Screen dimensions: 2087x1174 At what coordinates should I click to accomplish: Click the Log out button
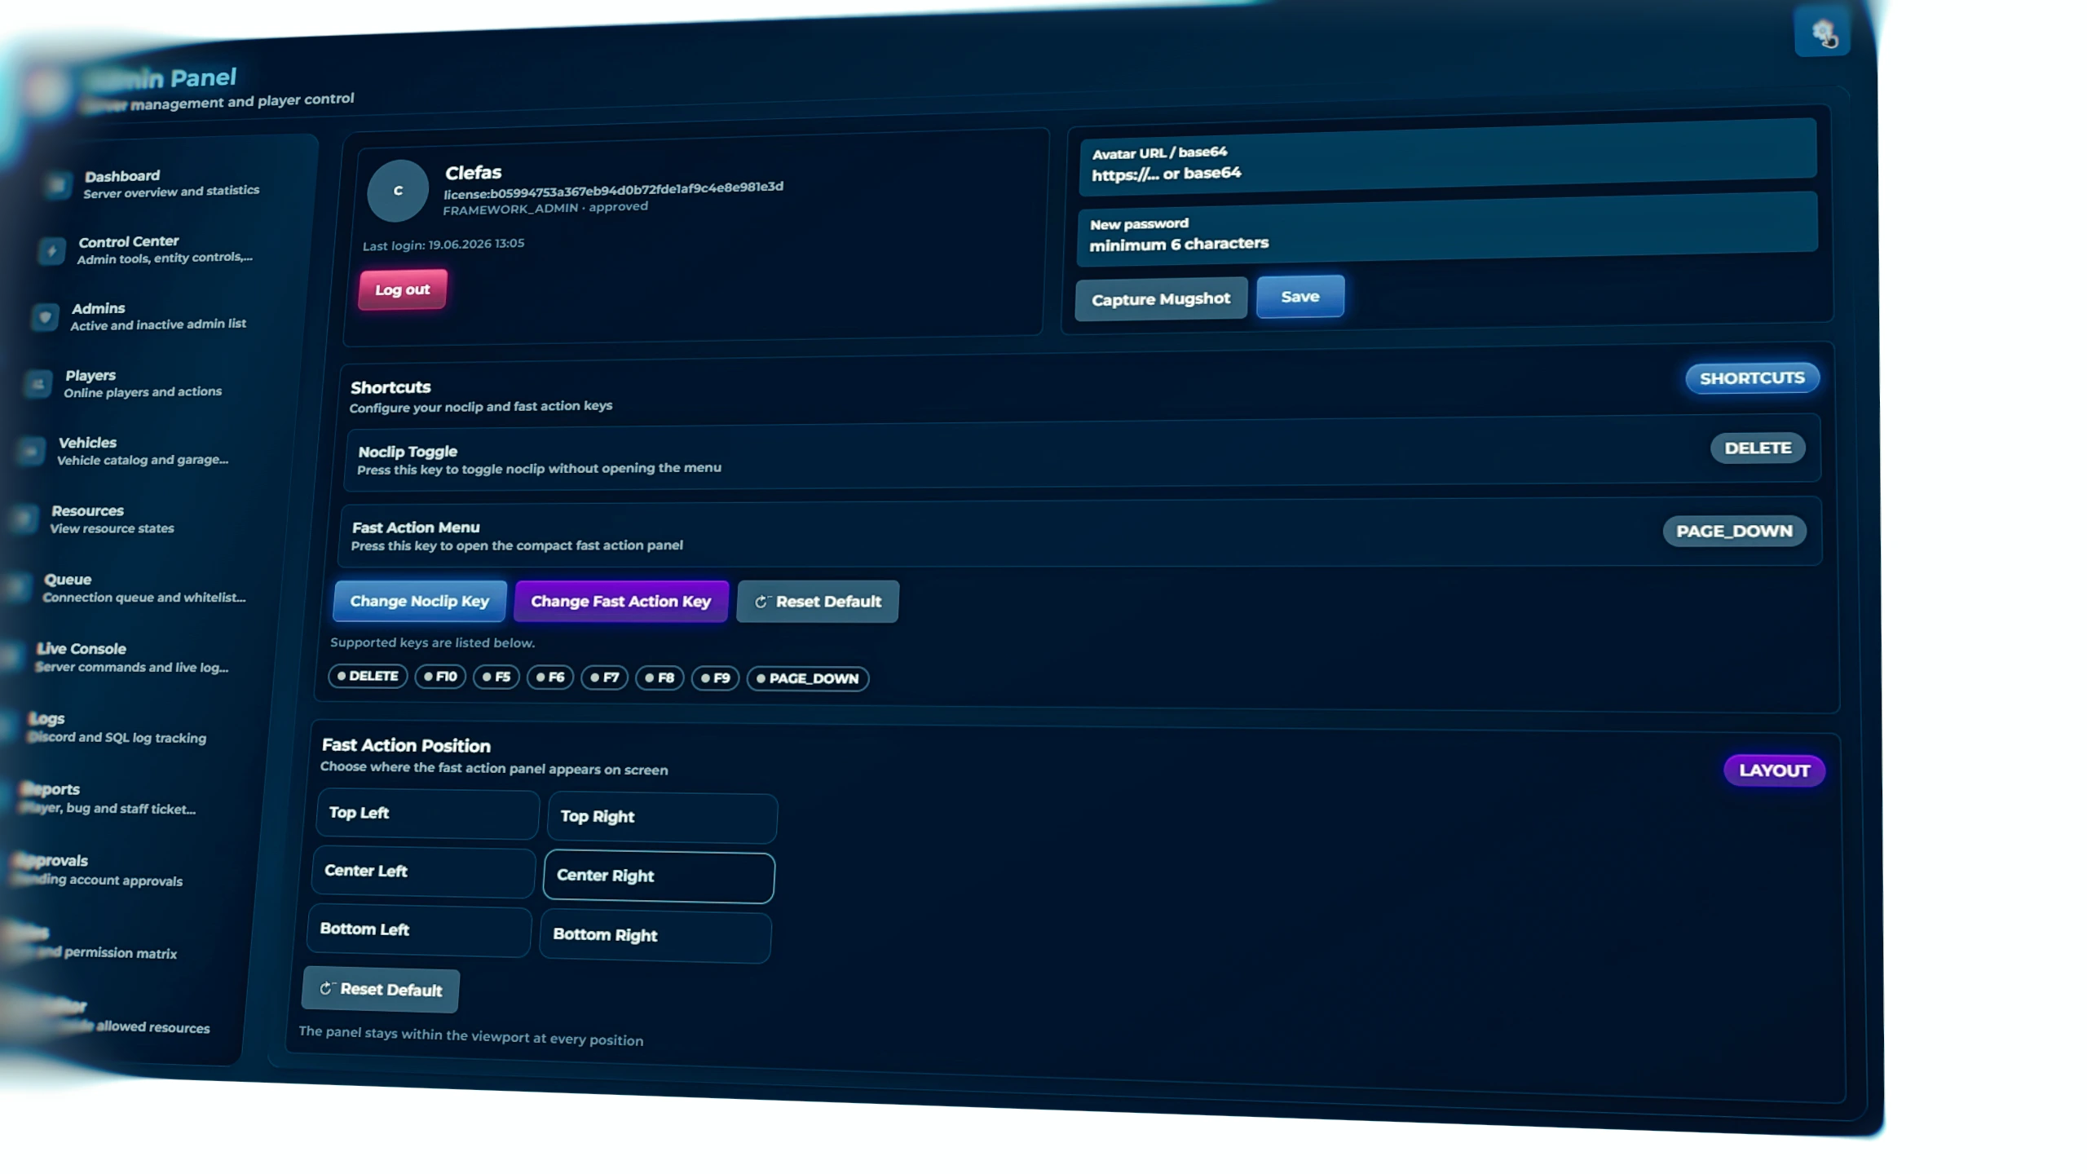coord(403,289)
